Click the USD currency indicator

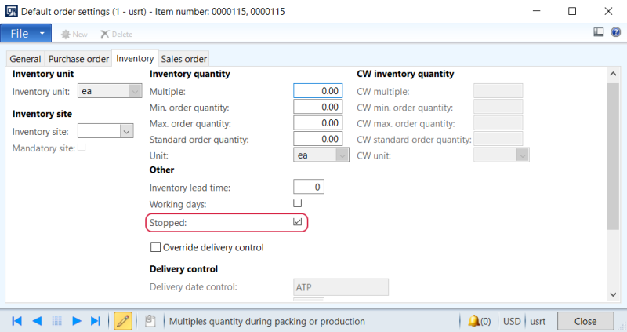coord(513,321)
